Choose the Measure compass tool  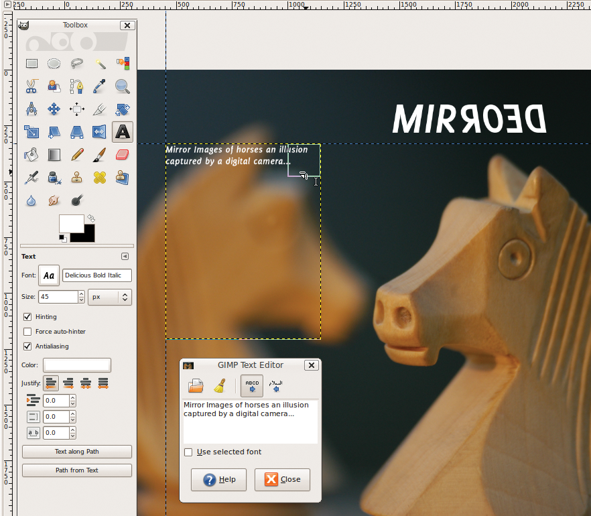tap(31, 109)
